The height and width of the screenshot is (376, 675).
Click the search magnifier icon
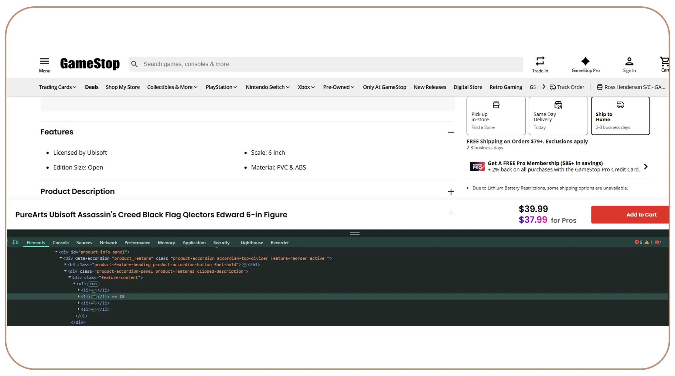134,64
